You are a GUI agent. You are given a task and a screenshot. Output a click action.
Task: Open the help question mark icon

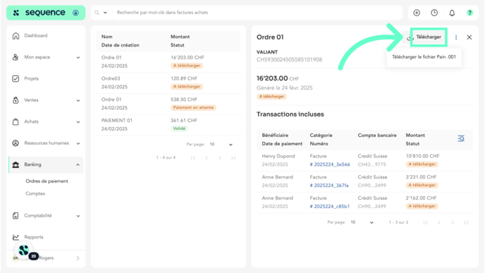(469, 13)
